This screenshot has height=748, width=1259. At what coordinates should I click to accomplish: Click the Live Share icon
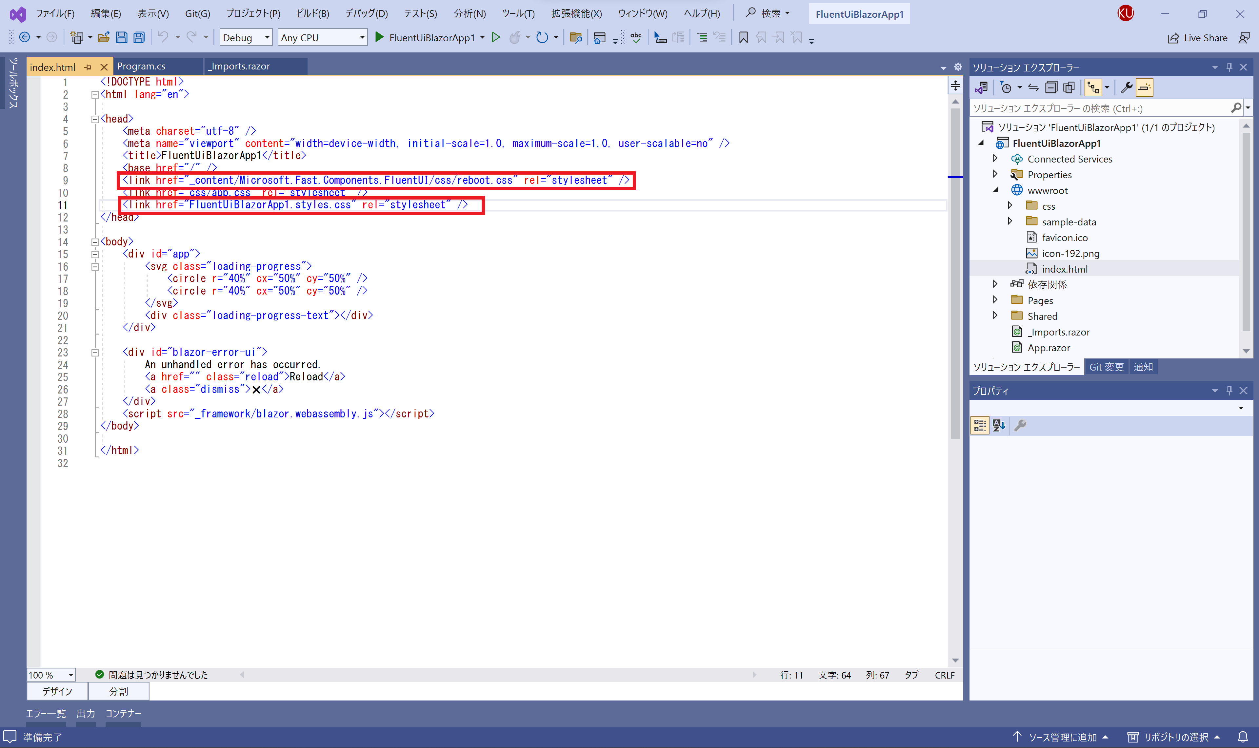[x=1197, y=38]
